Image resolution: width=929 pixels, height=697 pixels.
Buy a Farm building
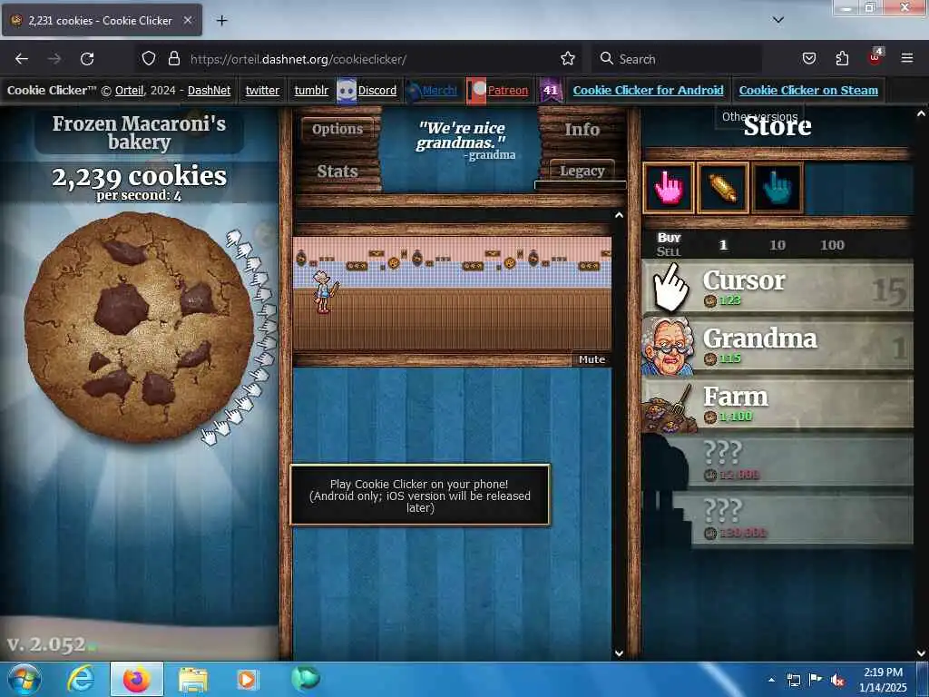point(777,404)
